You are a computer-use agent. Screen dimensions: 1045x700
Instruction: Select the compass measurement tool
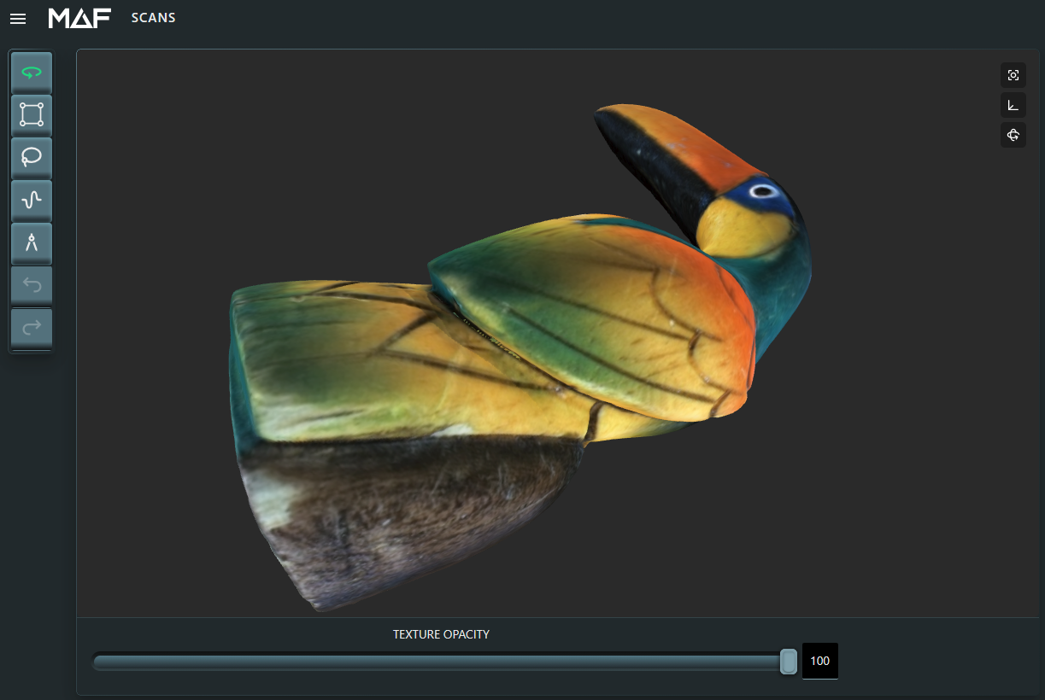[x=32, y=243]
